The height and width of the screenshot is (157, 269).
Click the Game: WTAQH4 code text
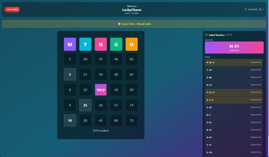click(x=132, y=13)
